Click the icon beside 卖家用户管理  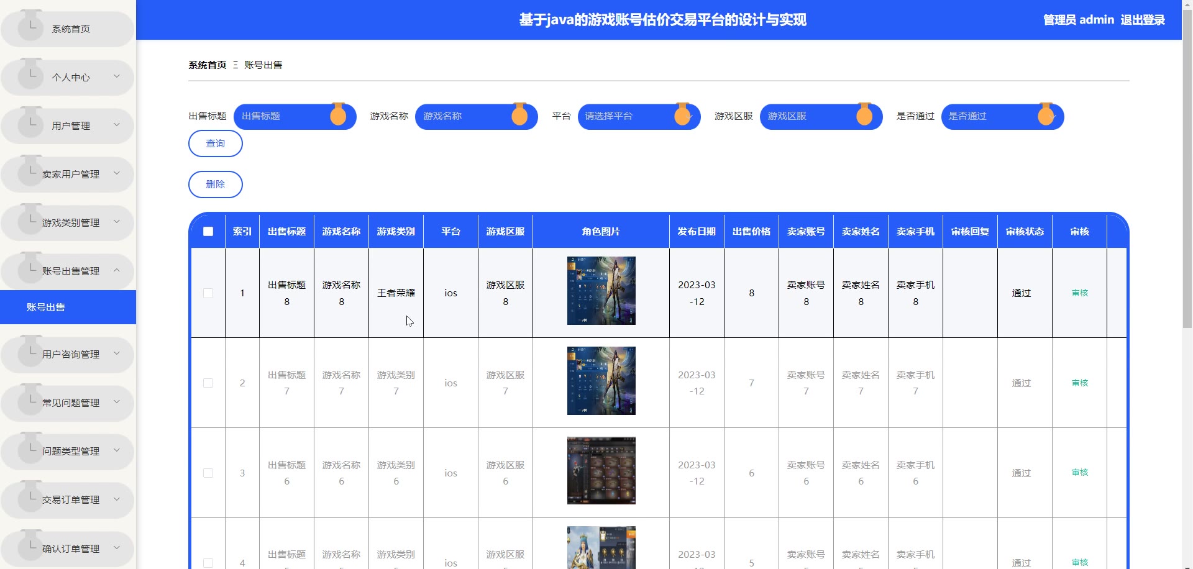coord(30,171)
